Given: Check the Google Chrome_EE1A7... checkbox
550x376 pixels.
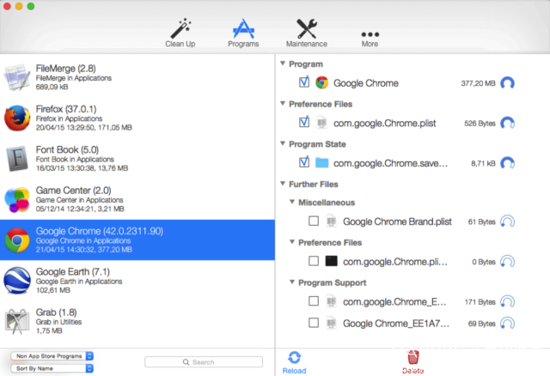Looking at the screenshot, I should coord(314,323).
